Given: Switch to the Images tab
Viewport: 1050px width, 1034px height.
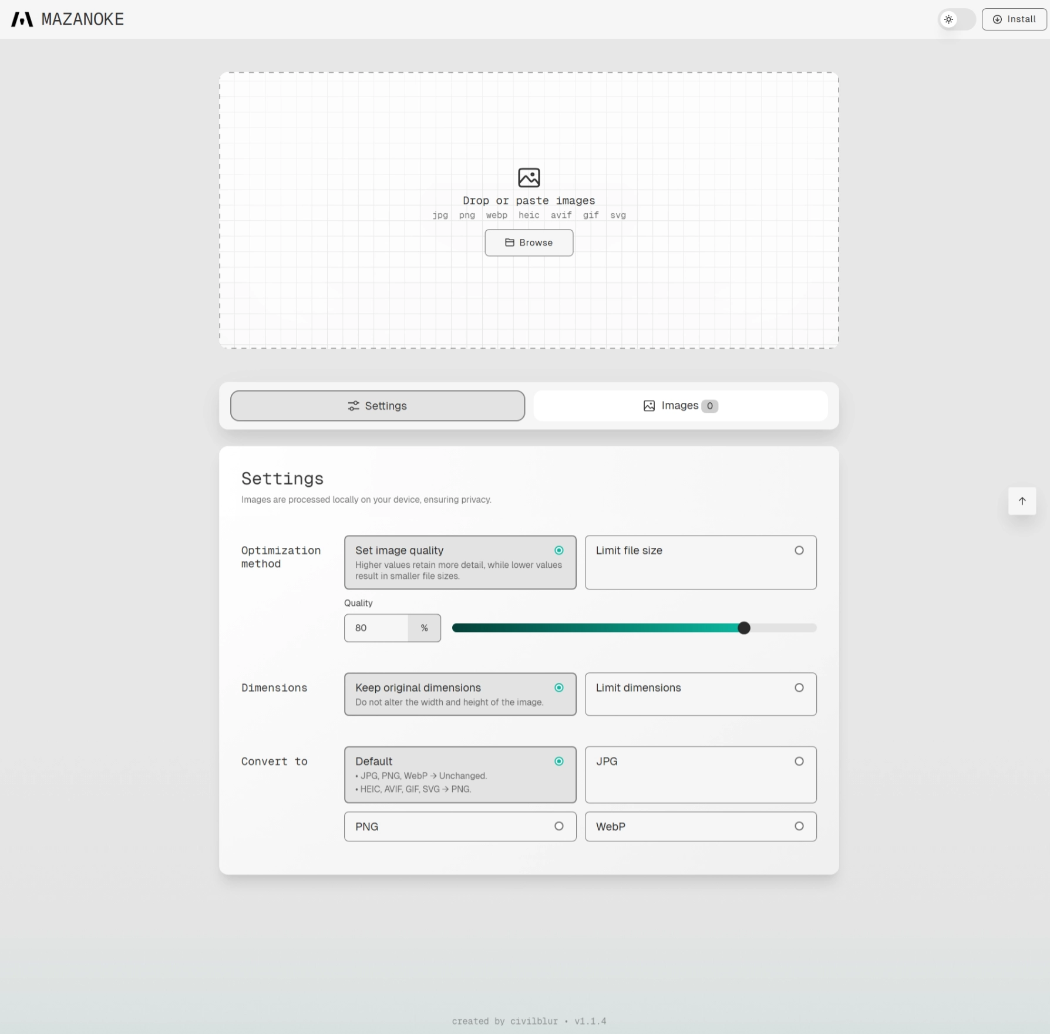Looking at the screenshot, I should [x=681, y=406].
